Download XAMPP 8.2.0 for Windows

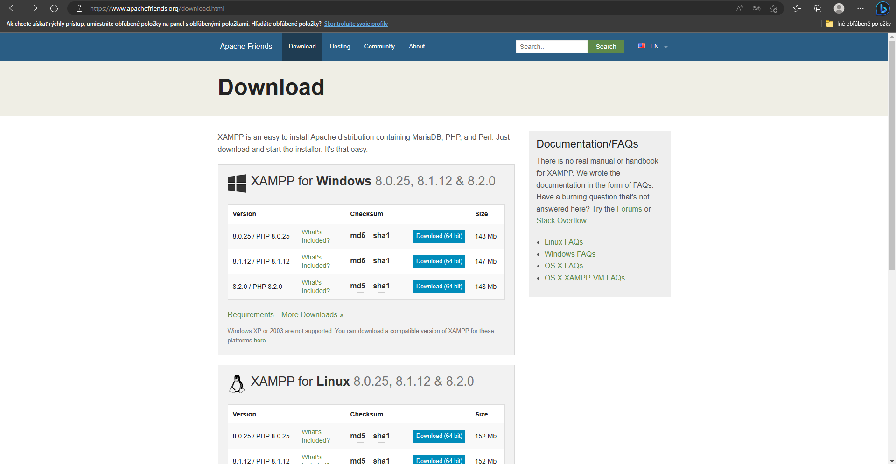(x=439, y=287)
